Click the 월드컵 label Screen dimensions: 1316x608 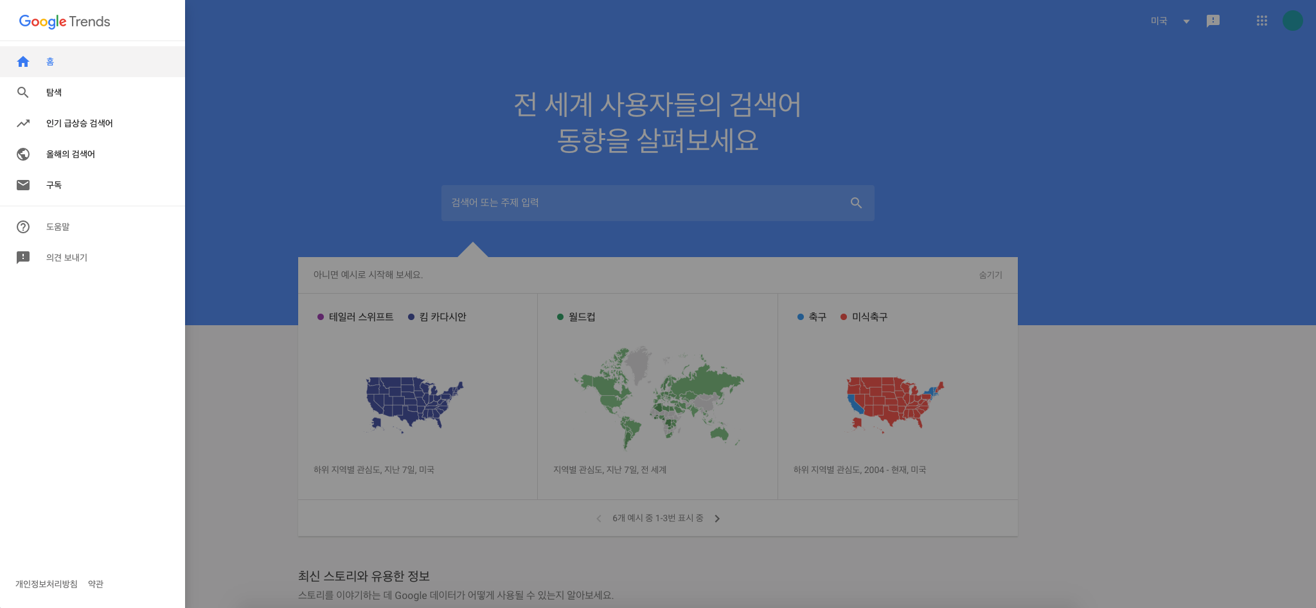coord(582,317)
